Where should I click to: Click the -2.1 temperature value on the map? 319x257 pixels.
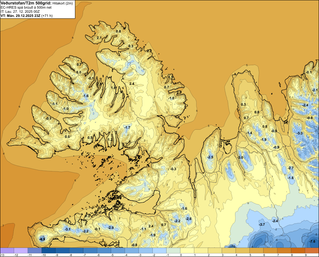(x=315, y=90)
